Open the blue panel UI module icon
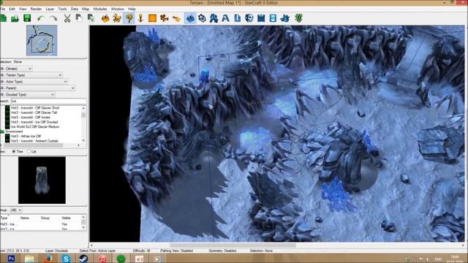The width and height of the screenshot is (468, 263). pos(273,18)
